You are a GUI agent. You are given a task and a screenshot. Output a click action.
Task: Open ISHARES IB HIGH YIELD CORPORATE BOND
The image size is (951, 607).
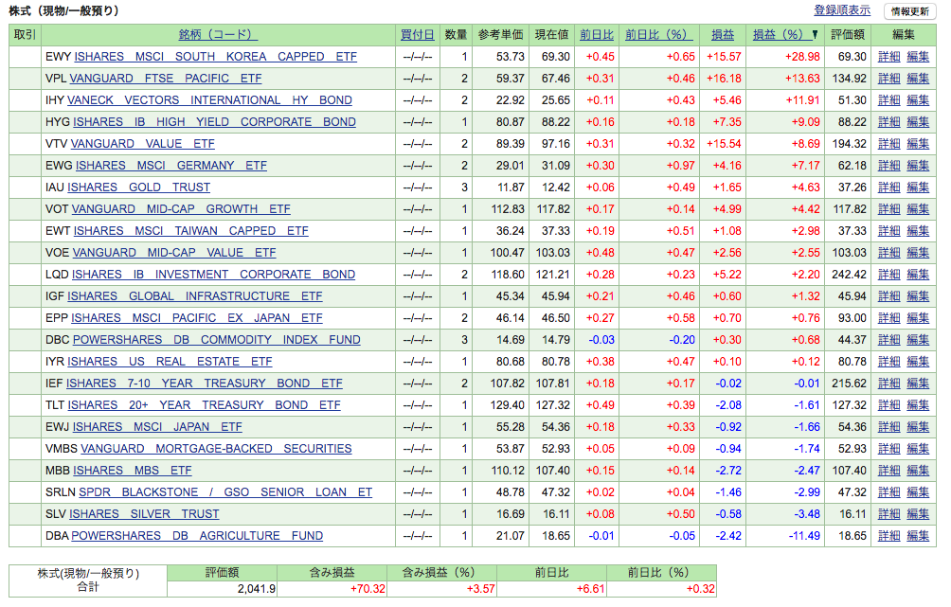pyautogui.click(x=214, y=122)
